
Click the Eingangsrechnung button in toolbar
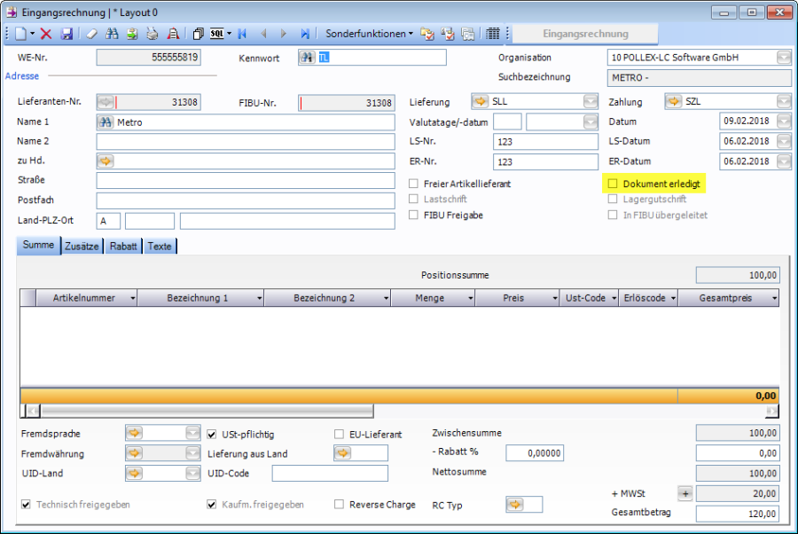tap(585, 34)
